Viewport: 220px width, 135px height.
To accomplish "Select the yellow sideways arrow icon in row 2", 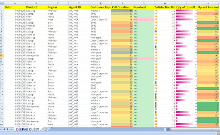I will (x=156, y=11).
